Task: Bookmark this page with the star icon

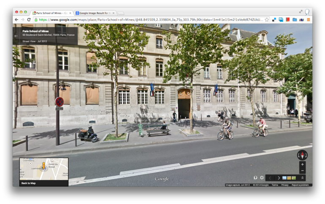Action: click(267, 19)
